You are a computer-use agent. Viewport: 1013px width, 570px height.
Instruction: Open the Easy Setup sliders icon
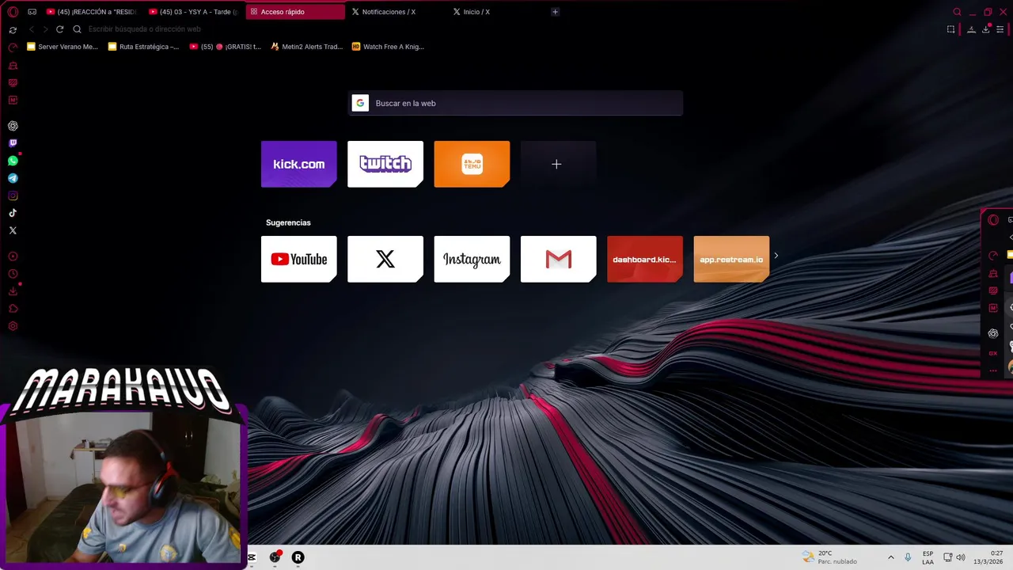click(1000, 29)
